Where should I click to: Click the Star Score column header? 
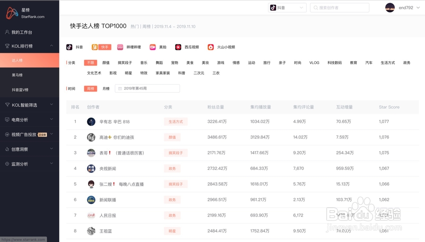(389, 107)
